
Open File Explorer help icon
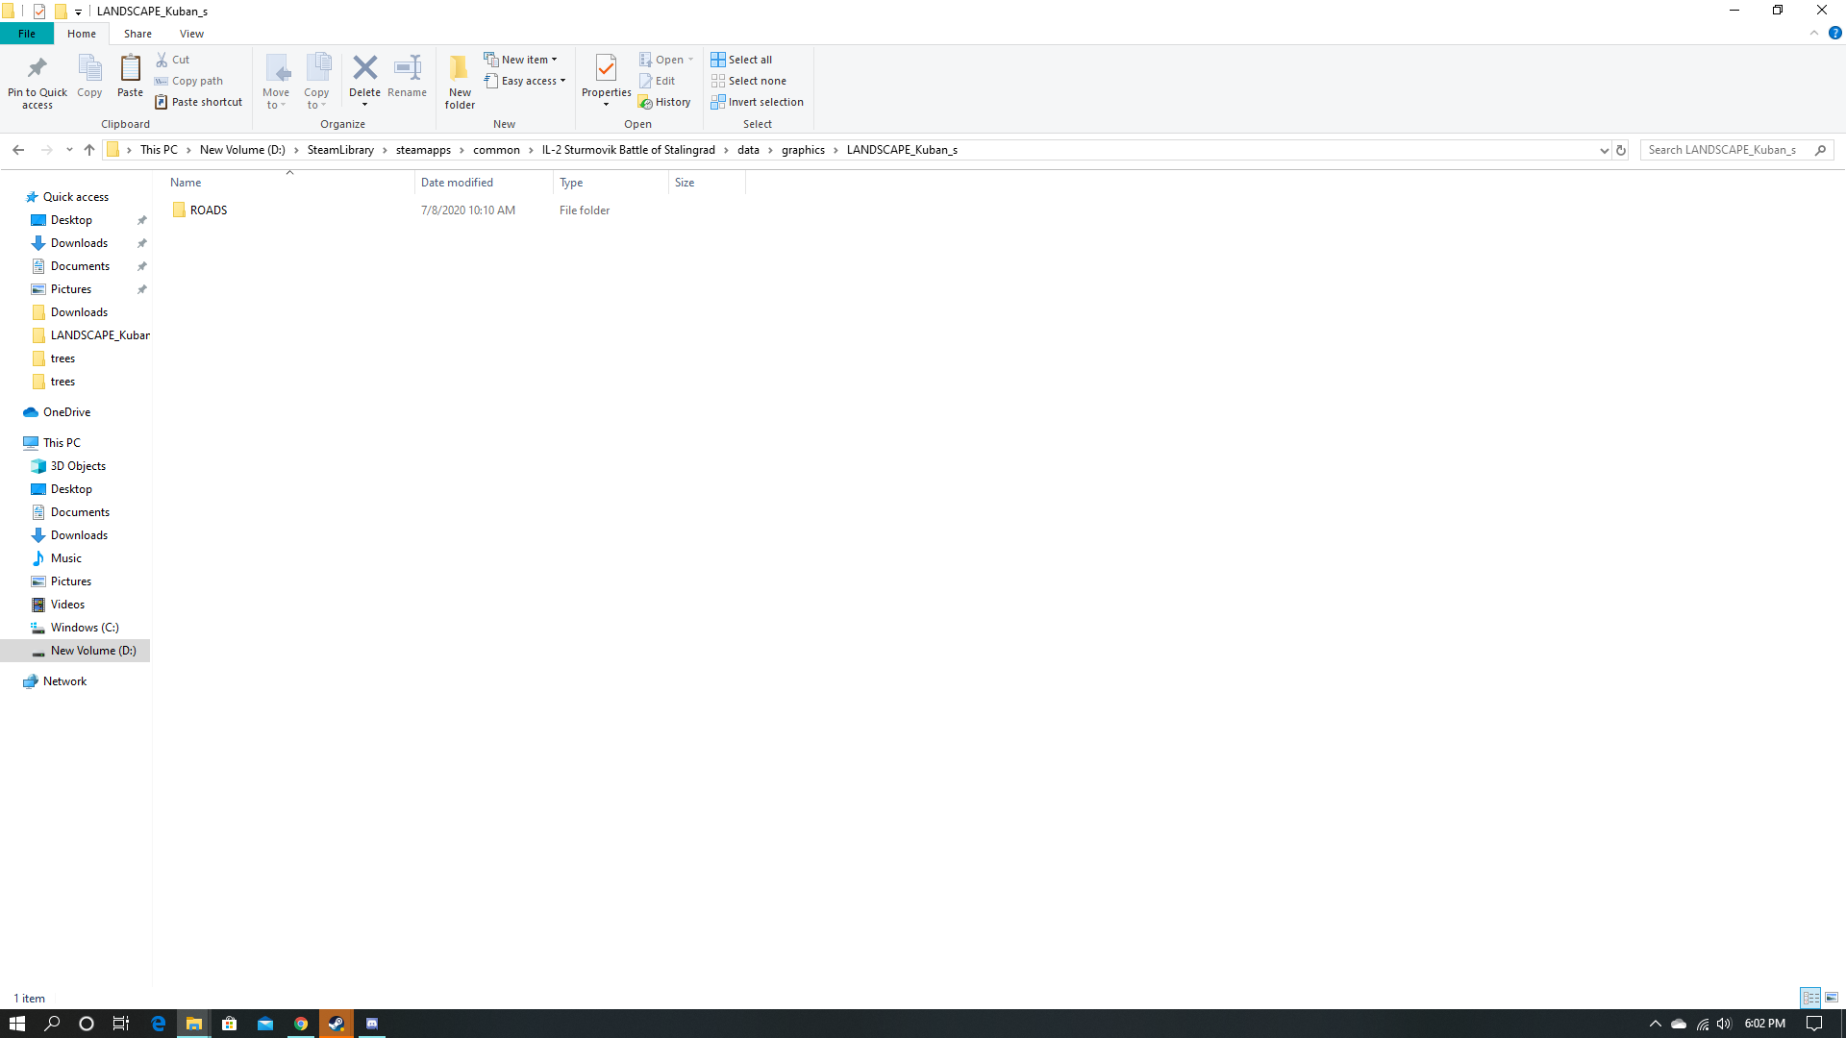click(x=1834, y=34)
